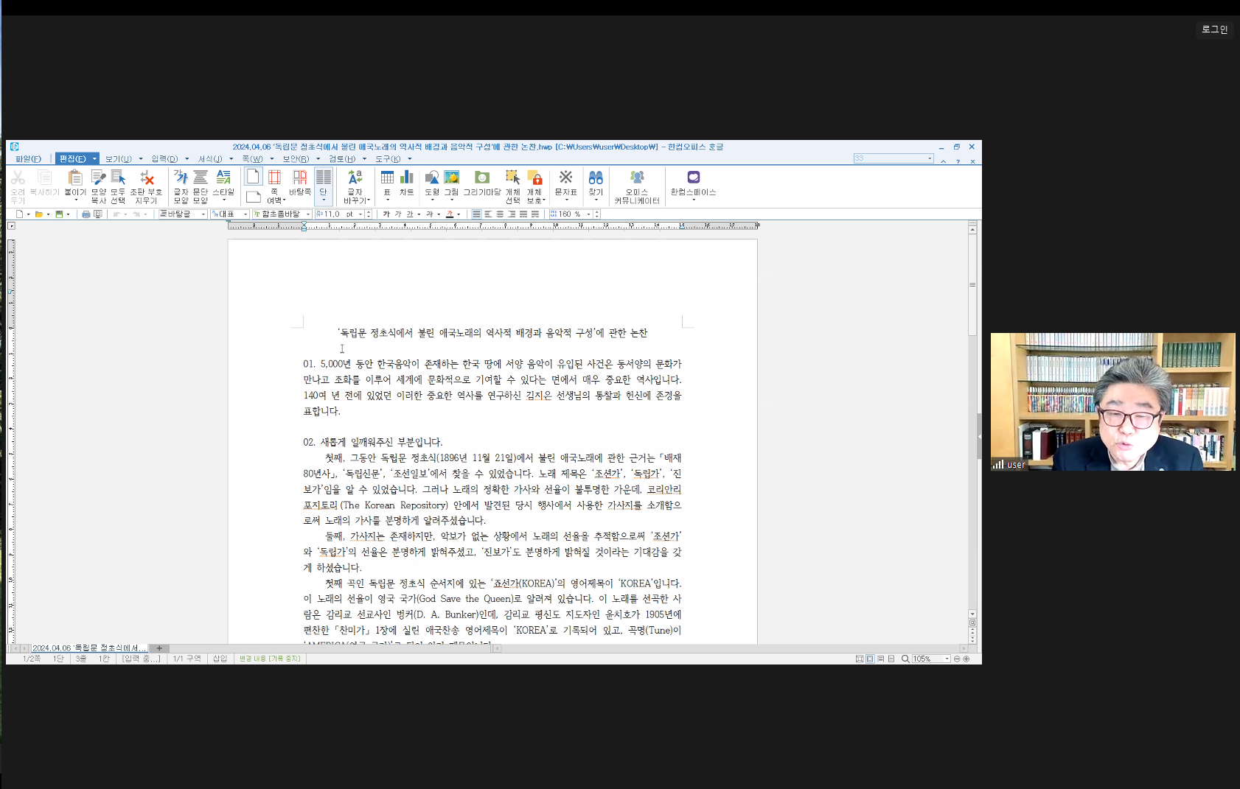Toggle bold (가) formatting
Screen dimensions: 1240x789
click(x=386, y=214)
